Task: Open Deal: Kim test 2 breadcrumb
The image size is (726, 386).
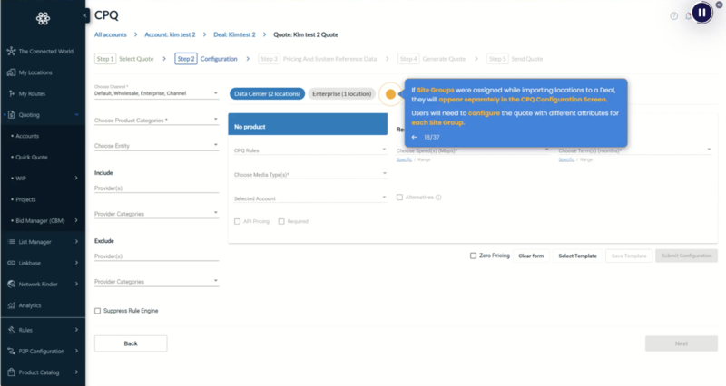Action: 234,34
